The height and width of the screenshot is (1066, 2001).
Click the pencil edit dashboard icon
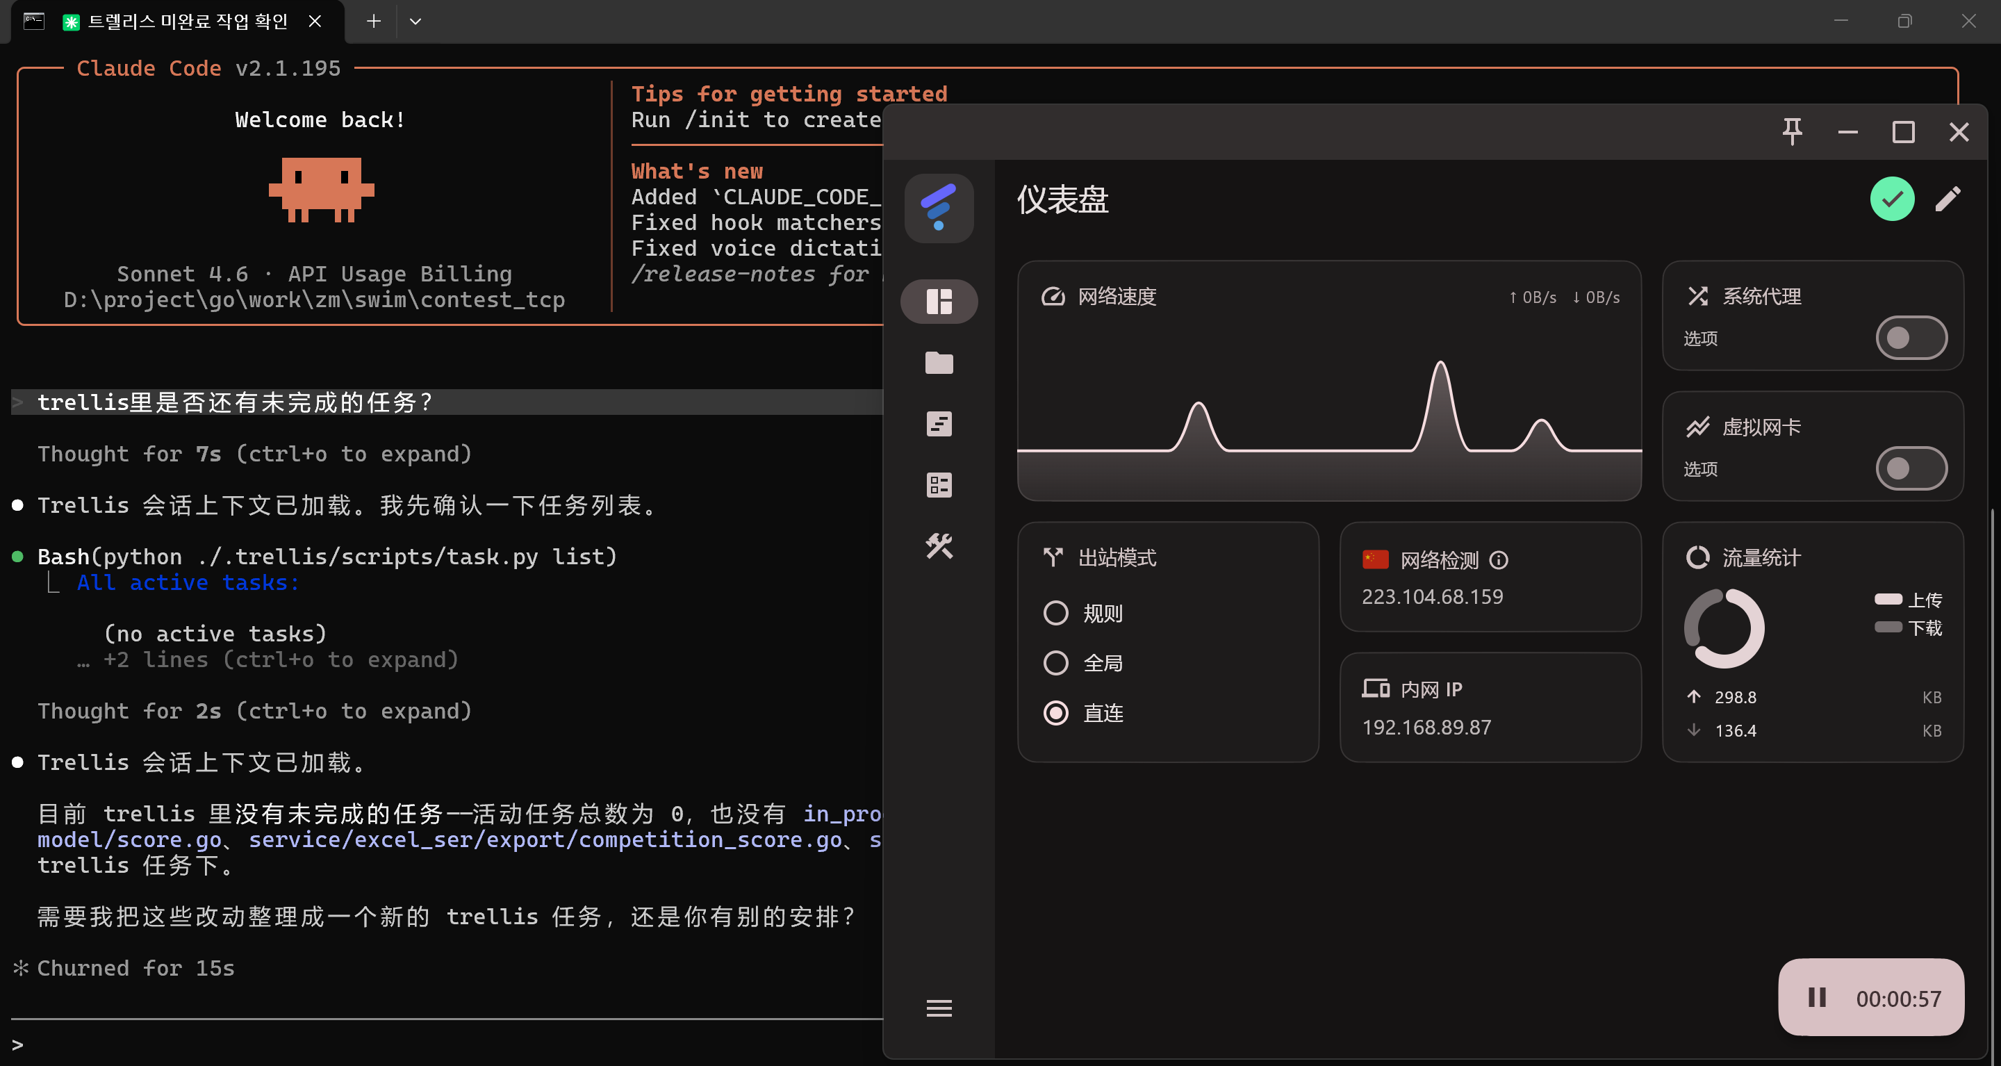(1948, 199)
